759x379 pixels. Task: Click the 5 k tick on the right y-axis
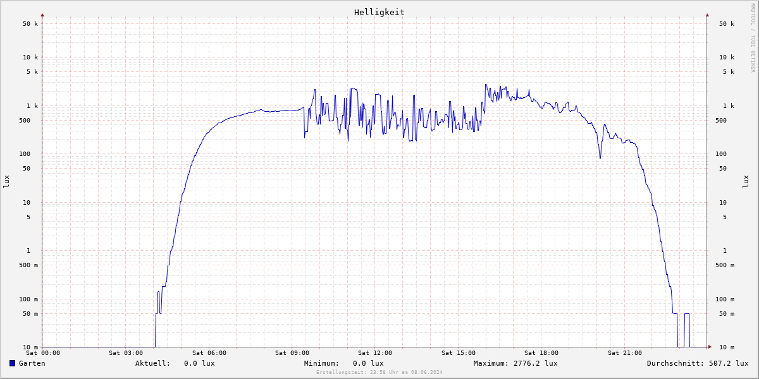(x=729, y=72)
